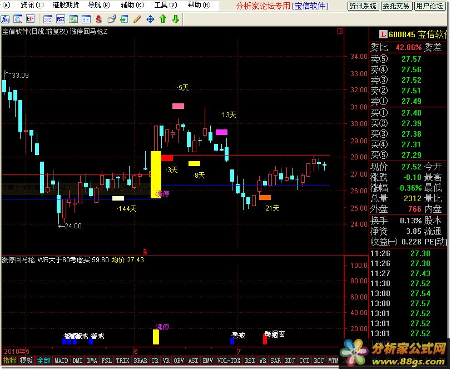451x370 pixels.
Task: Open the 导航(N) menu
Action: pos(99,5)
